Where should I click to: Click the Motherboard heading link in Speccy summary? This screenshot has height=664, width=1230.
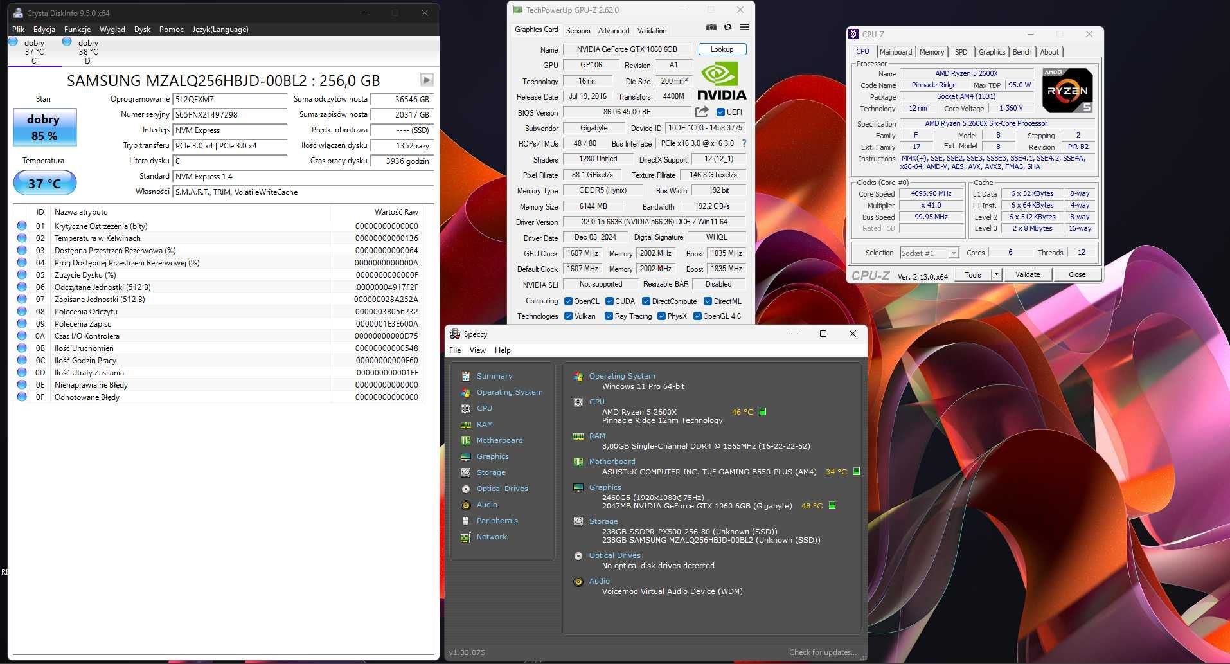tap(612, 462)
